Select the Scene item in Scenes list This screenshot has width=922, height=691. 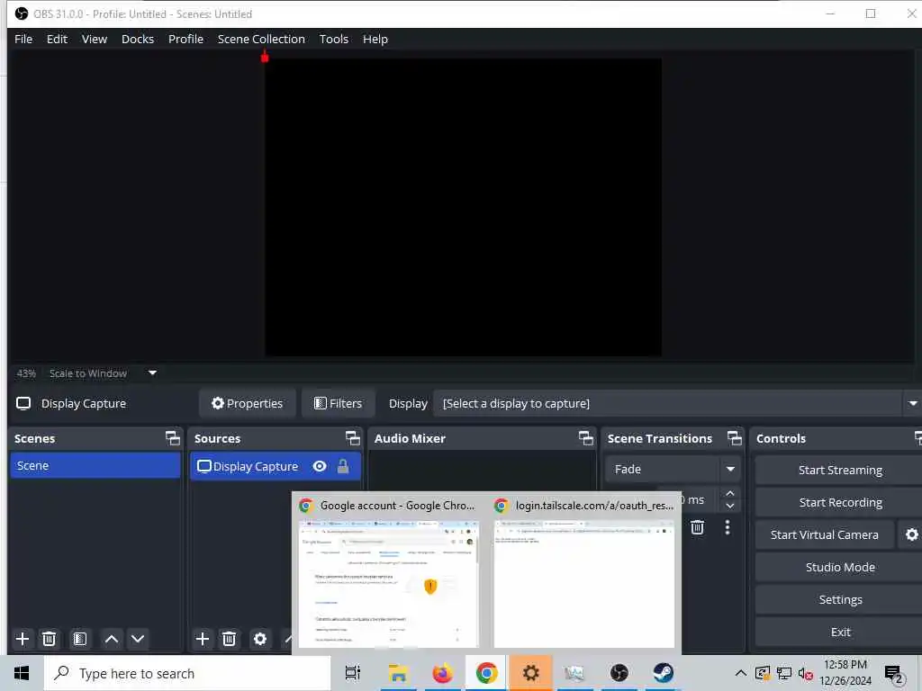pos(95,465)
